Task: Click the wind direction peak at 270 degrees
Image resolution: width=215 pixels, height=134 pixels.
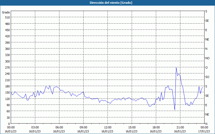Action: pos(176,68)
